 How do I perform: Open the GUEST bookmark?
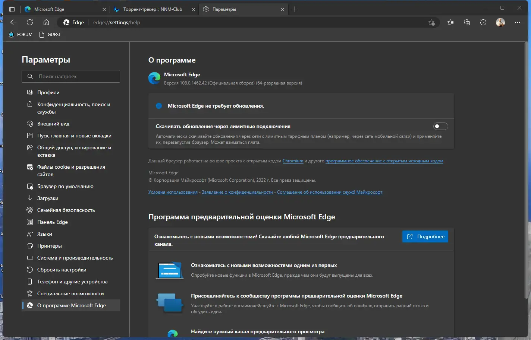point(50,34)
